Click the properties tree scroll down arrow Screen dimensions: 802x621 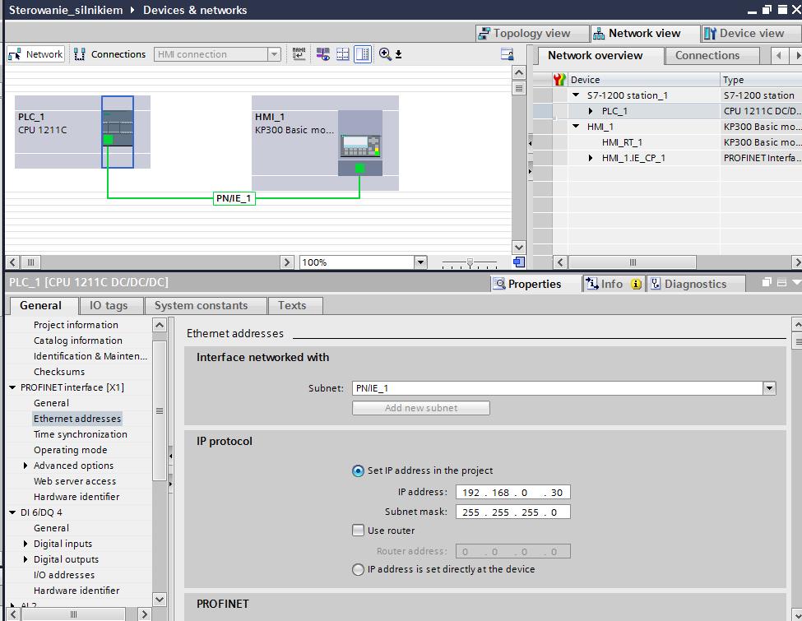click(160, 599)
